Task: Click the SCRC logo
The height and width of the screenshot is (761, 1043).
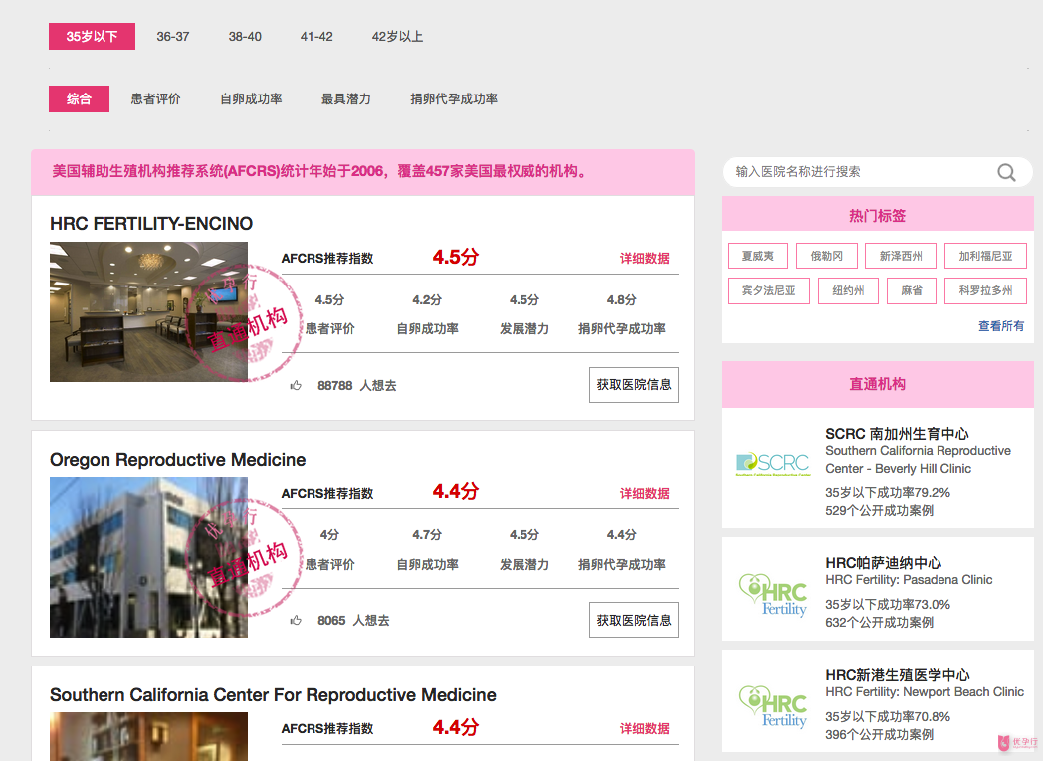Action: tap(773, 464)
